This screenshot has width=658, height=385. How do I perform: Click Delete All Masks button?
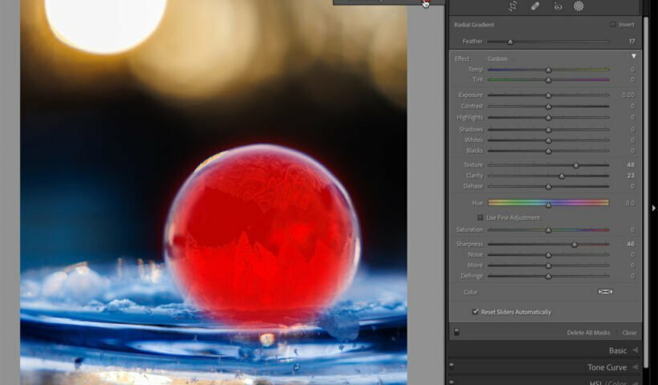pos(588,333)
